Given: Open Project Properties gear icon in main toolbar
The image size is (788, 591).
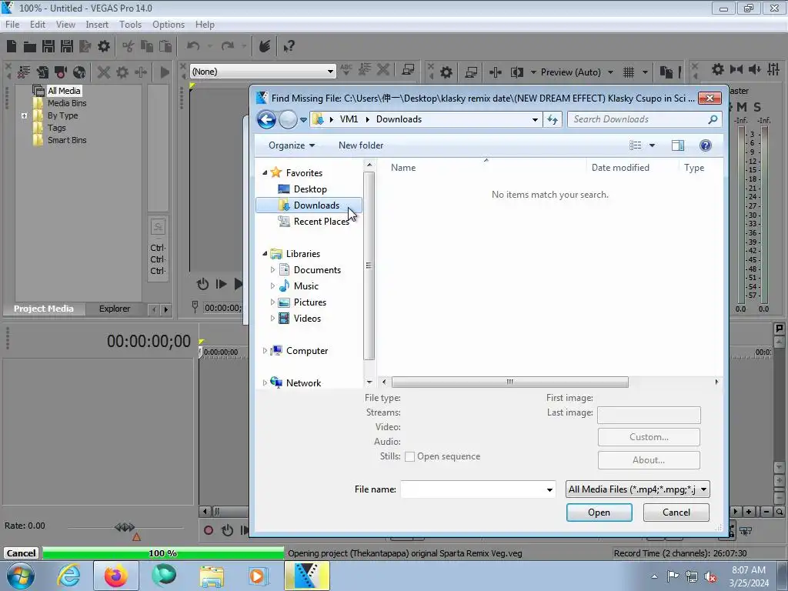Looking at the screenshot, I should click(x=104, y=46).
